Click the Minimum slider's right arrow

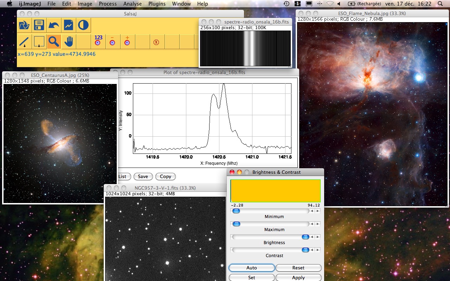point(317,211)
